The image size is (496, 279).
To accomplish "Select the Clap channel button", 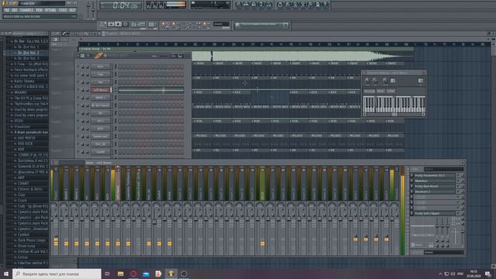I will 101,74.
